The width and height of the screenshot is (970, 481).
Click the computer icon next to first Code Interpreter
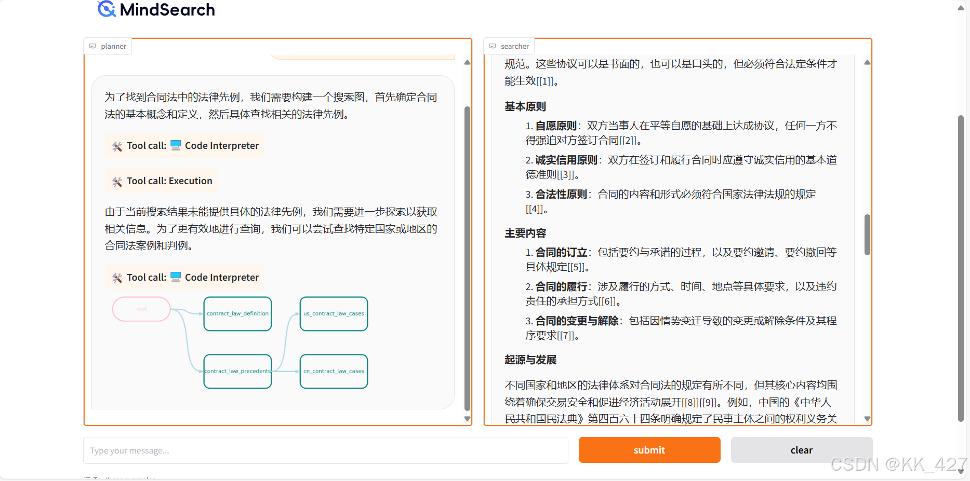pos(175,145)
